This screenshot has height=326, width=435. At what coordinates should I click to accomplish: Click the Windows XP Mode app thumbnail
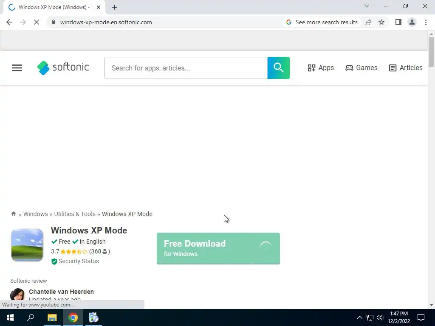27,245
